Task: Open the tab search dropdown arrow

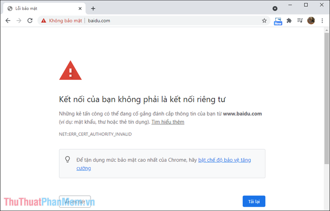Action: click(275, 8)
